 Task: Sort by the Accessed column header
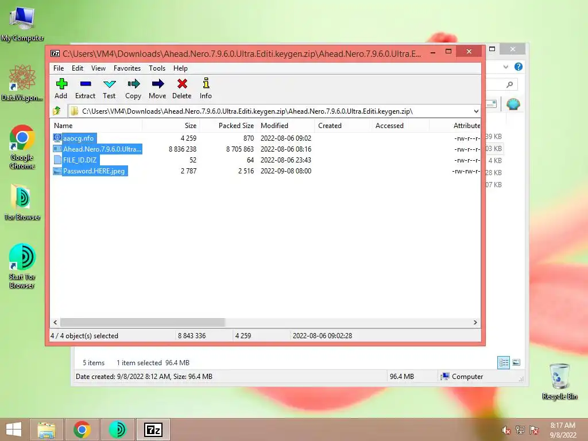390,126
